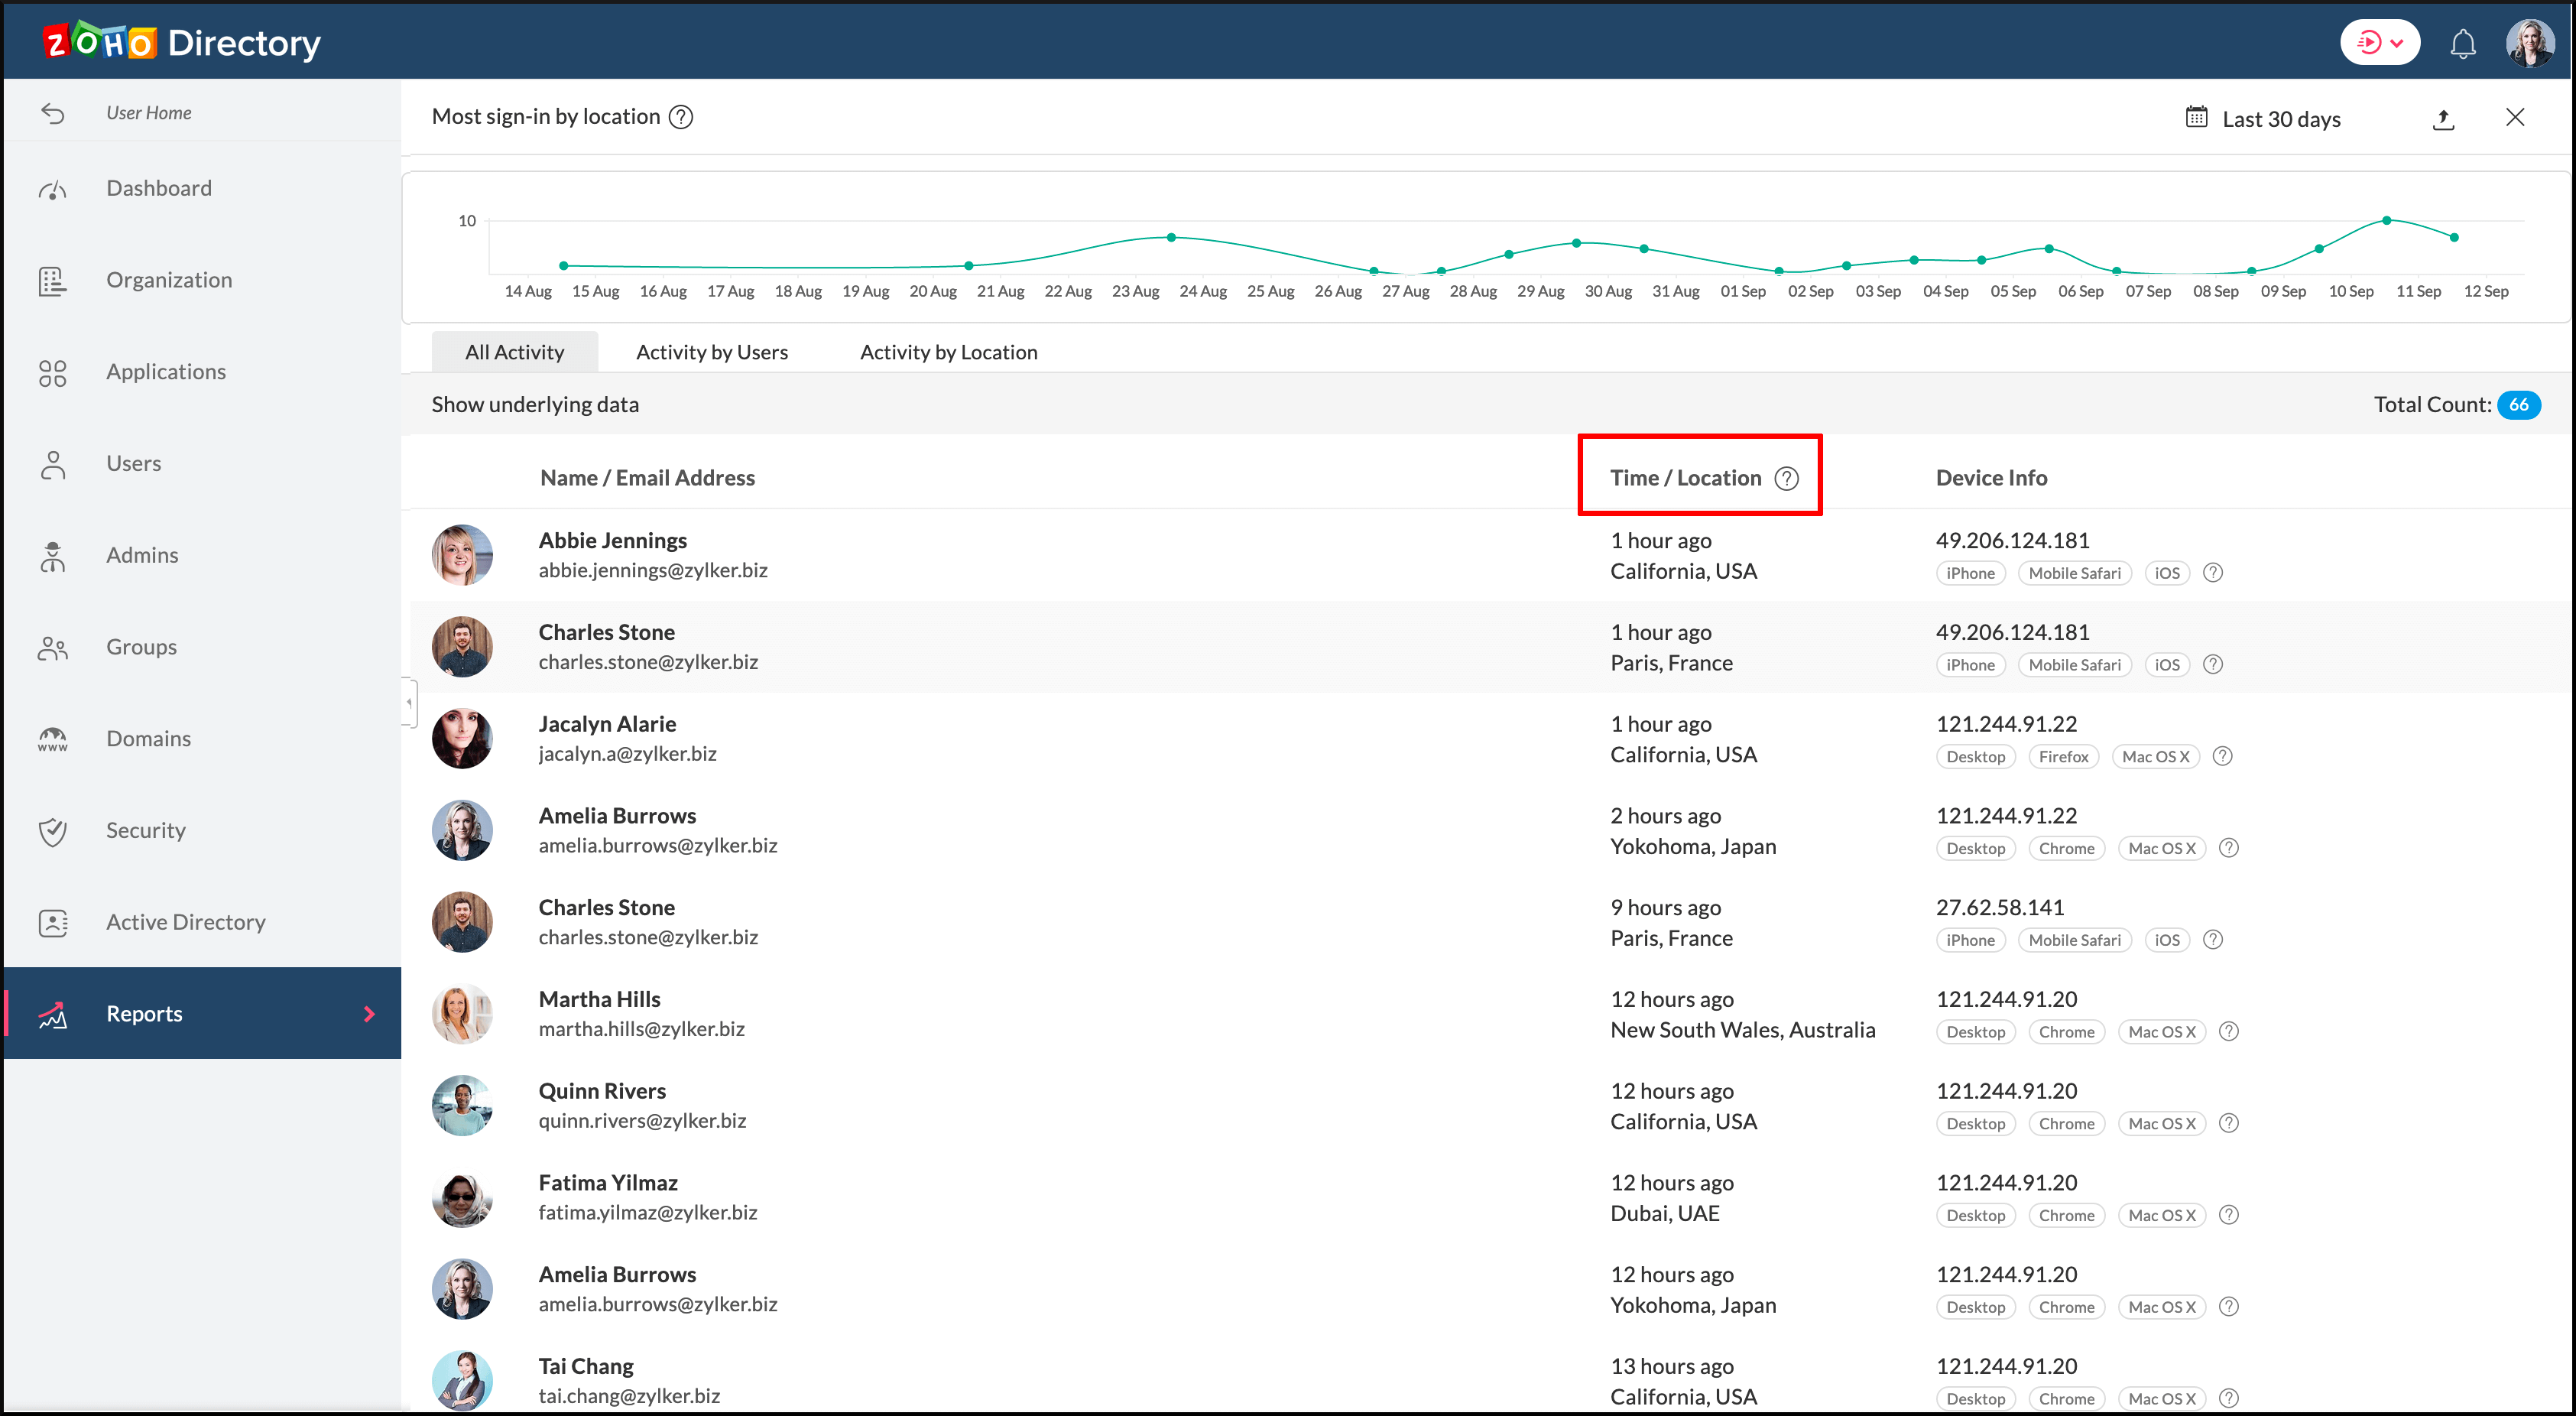Go to Active Directory in sidebar
Screen dimensions: 2576x1416
point(185,922)
